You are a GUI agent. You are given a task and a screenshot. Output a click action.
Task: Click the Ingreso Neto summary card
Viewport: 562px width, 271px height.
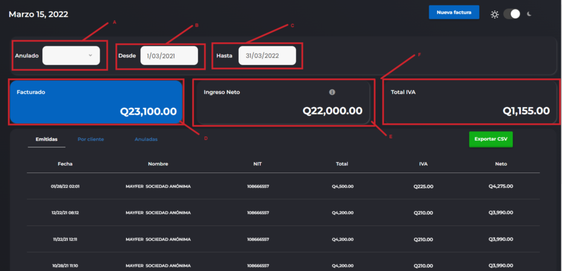tap(283, 102)
